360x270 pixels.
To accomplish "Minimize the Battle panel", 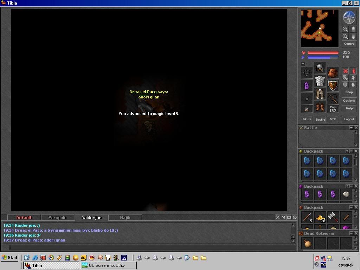I will 351,127.
